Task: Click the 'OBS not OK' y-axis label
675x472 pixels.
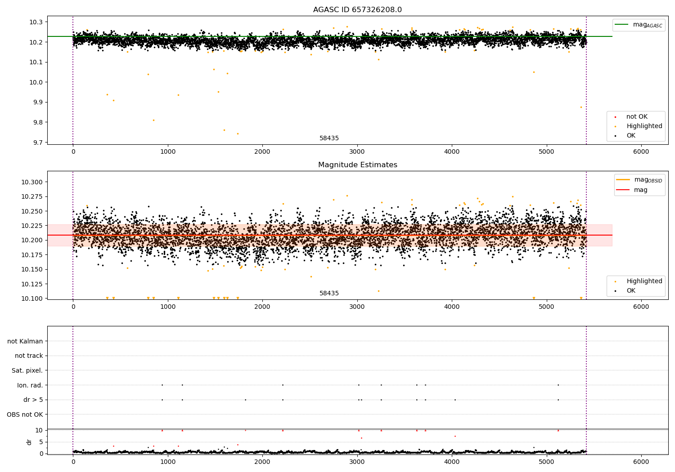Action: coord(25,414)
